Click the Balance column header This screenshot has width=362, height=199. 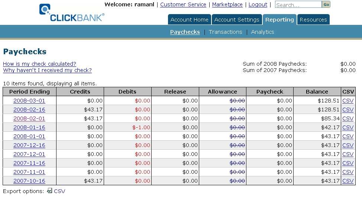point(317,92)
